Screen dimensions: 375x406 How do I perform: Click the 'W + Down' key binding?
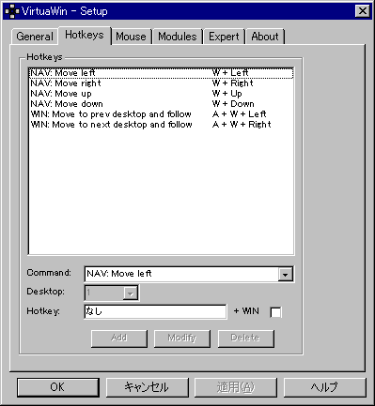click(x=233, y=104)
